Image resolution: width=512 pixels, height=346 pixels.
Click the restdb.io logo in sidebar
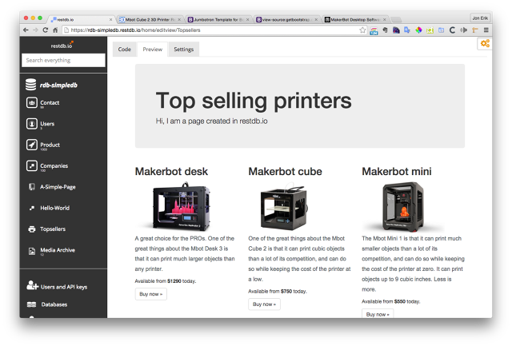click(x=62, y=46)
